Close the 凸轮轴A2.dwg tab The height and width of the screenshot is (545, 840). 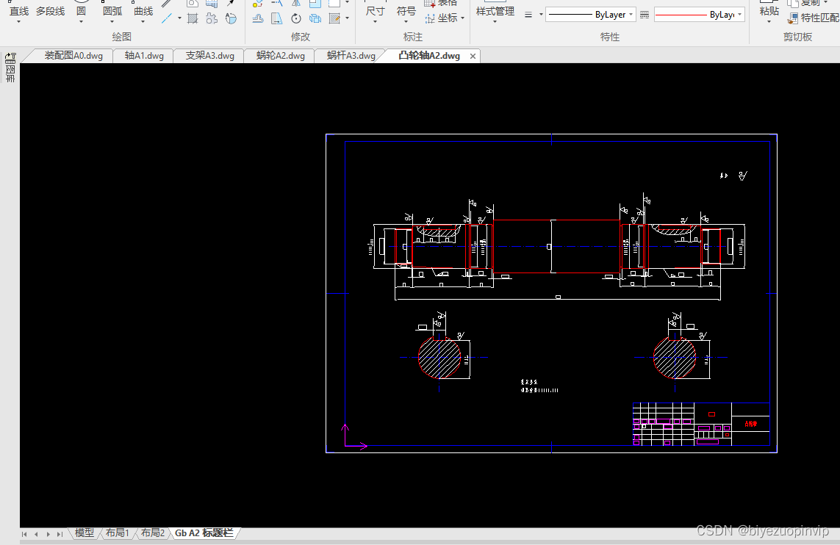(x=473, y=57)
